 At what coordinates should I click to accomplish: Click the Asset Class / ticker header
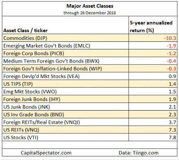click(x=26, y=31)
